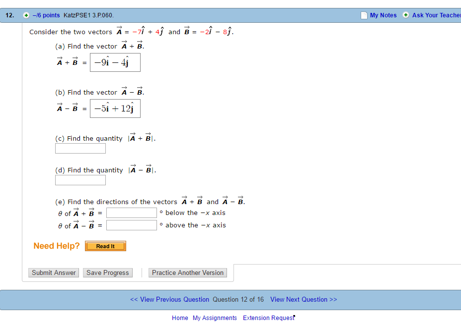This screenshot has height=323, width=461.
Task: Select the answer box containing -9i - 4j
Action: (115, 62)
